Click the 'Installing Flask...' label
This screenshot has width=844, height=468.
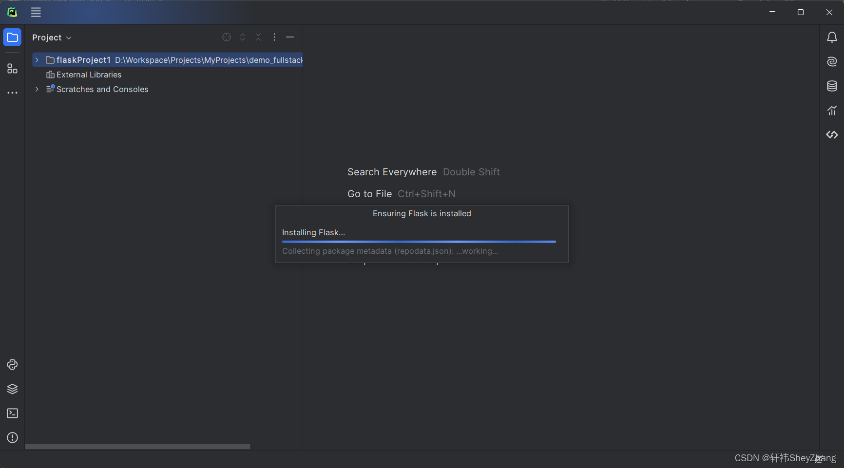pos(313,233)
